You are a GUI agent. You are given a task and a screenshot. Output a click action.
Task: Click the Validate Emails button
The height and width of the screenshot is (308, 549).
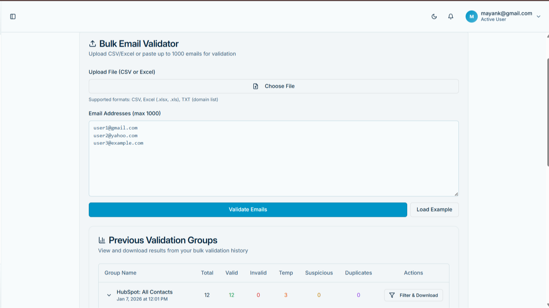(x=247, y=209)
